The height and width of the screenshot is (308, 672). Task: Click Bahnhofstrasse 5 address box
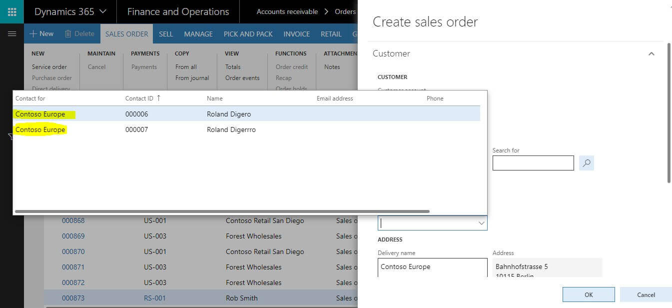click(547, 267)
